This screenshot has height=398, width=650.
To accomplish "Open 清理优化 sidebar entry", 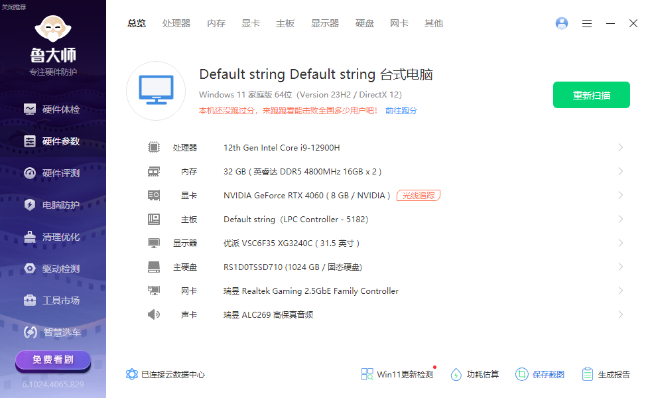I will click(x=52, y=237).
